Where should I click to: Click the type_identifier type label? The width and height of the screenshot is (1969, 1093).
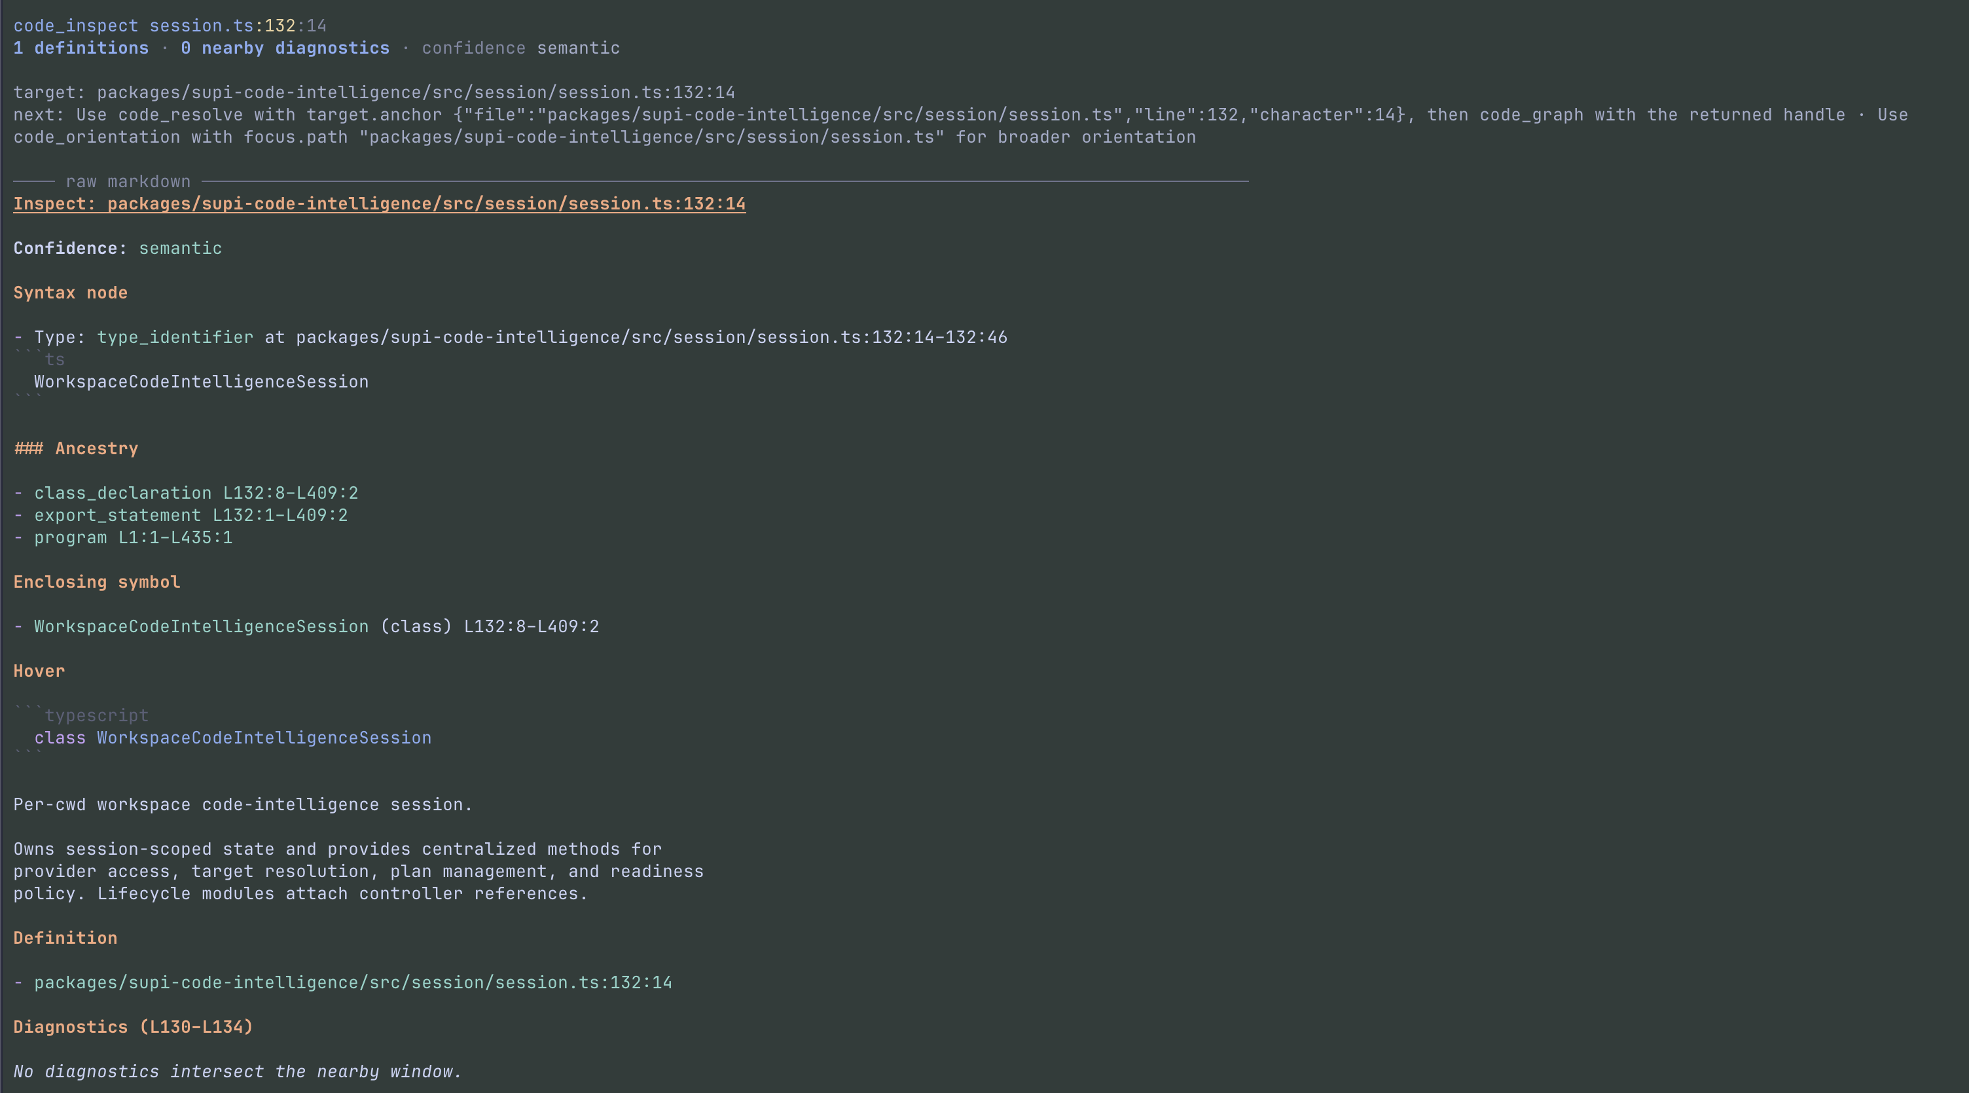tap(175, 337)
